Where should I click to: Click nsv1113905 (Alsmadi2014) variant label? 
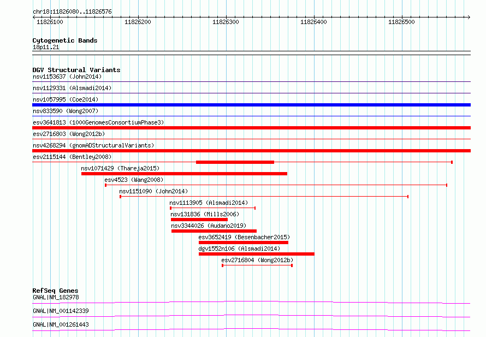point(209,203)
